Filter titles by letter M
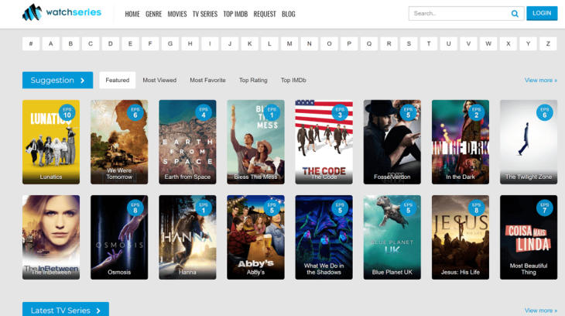Image resolution: width=565 pixels, height=316 pixels. pos(289,43)
